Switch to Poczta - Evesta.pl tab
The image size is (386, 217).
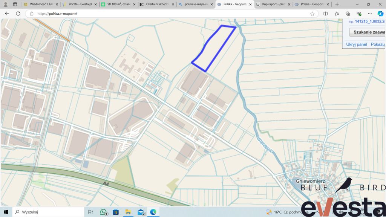tap(80, 5)
